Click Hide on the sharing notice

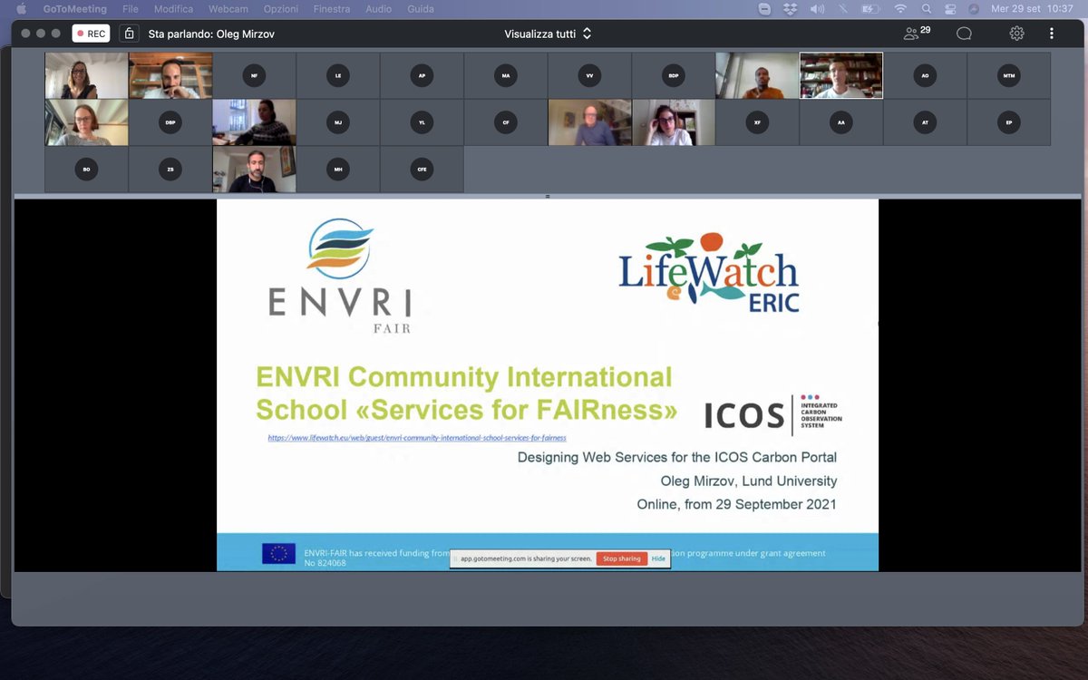658,559
